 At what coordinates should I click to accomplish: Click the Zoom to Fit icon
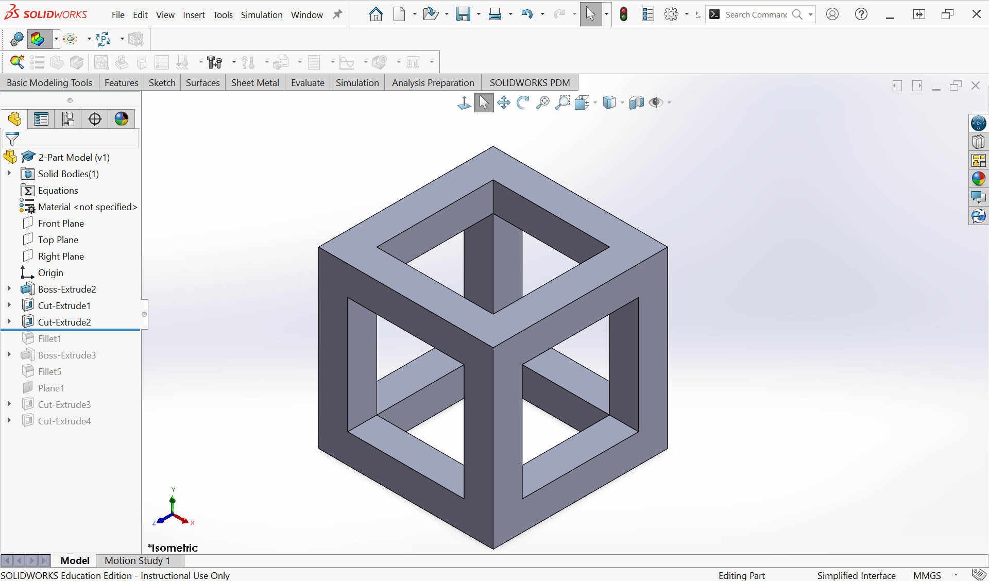[542, 102]
